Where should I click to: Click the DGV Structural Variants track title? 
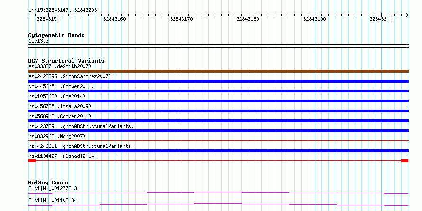[66, 61]
